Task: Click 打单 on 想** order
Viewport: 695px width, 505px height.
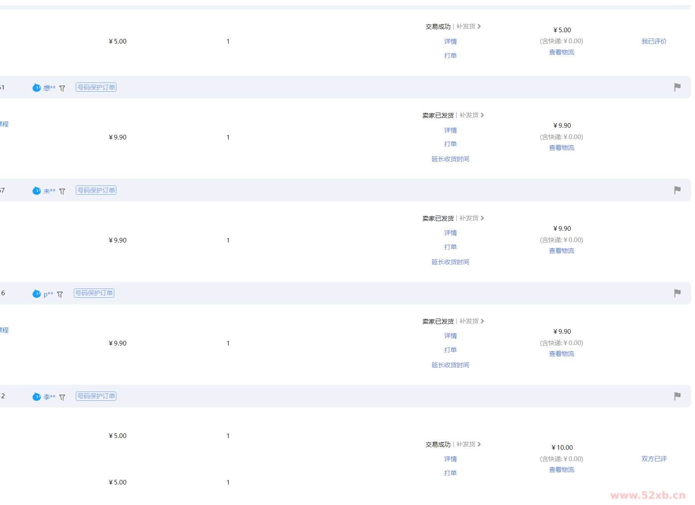Action: point(450,144)
